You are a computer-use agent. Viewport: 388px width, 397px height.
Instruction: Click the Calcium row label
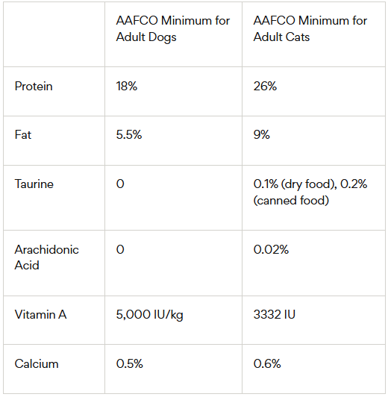(x=37, y=364)
